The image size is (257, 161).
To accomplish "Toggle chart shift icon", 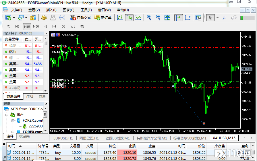I will 188,18.
